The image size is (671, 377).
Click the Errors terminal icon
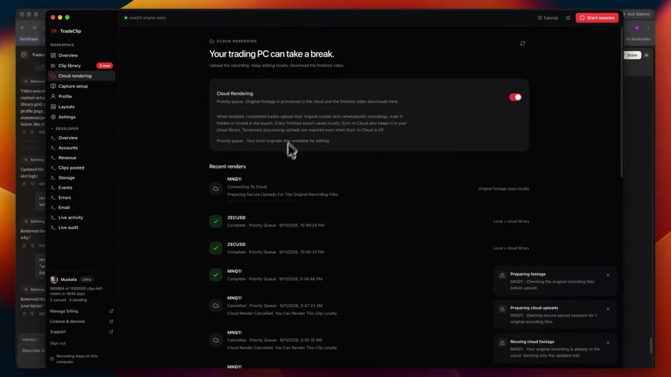[53, 197]
